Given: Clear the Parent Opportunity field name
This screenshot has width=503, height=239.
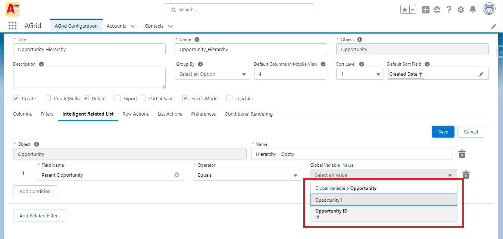Looking at the screenshot, I should click(x=177, y=175).
